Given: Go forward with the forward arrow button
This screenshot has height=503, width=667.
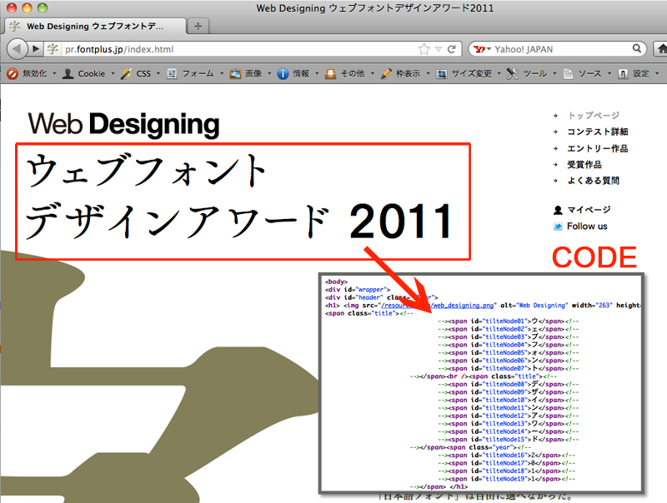Looking at the screenshot, I should click(36, 49).
